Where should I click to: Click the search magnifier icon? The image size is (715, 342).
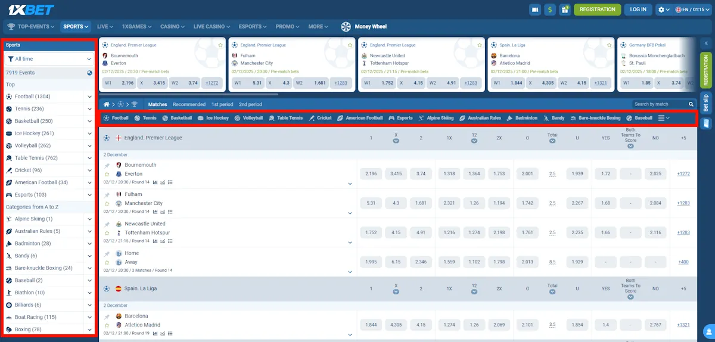[691, 104]
